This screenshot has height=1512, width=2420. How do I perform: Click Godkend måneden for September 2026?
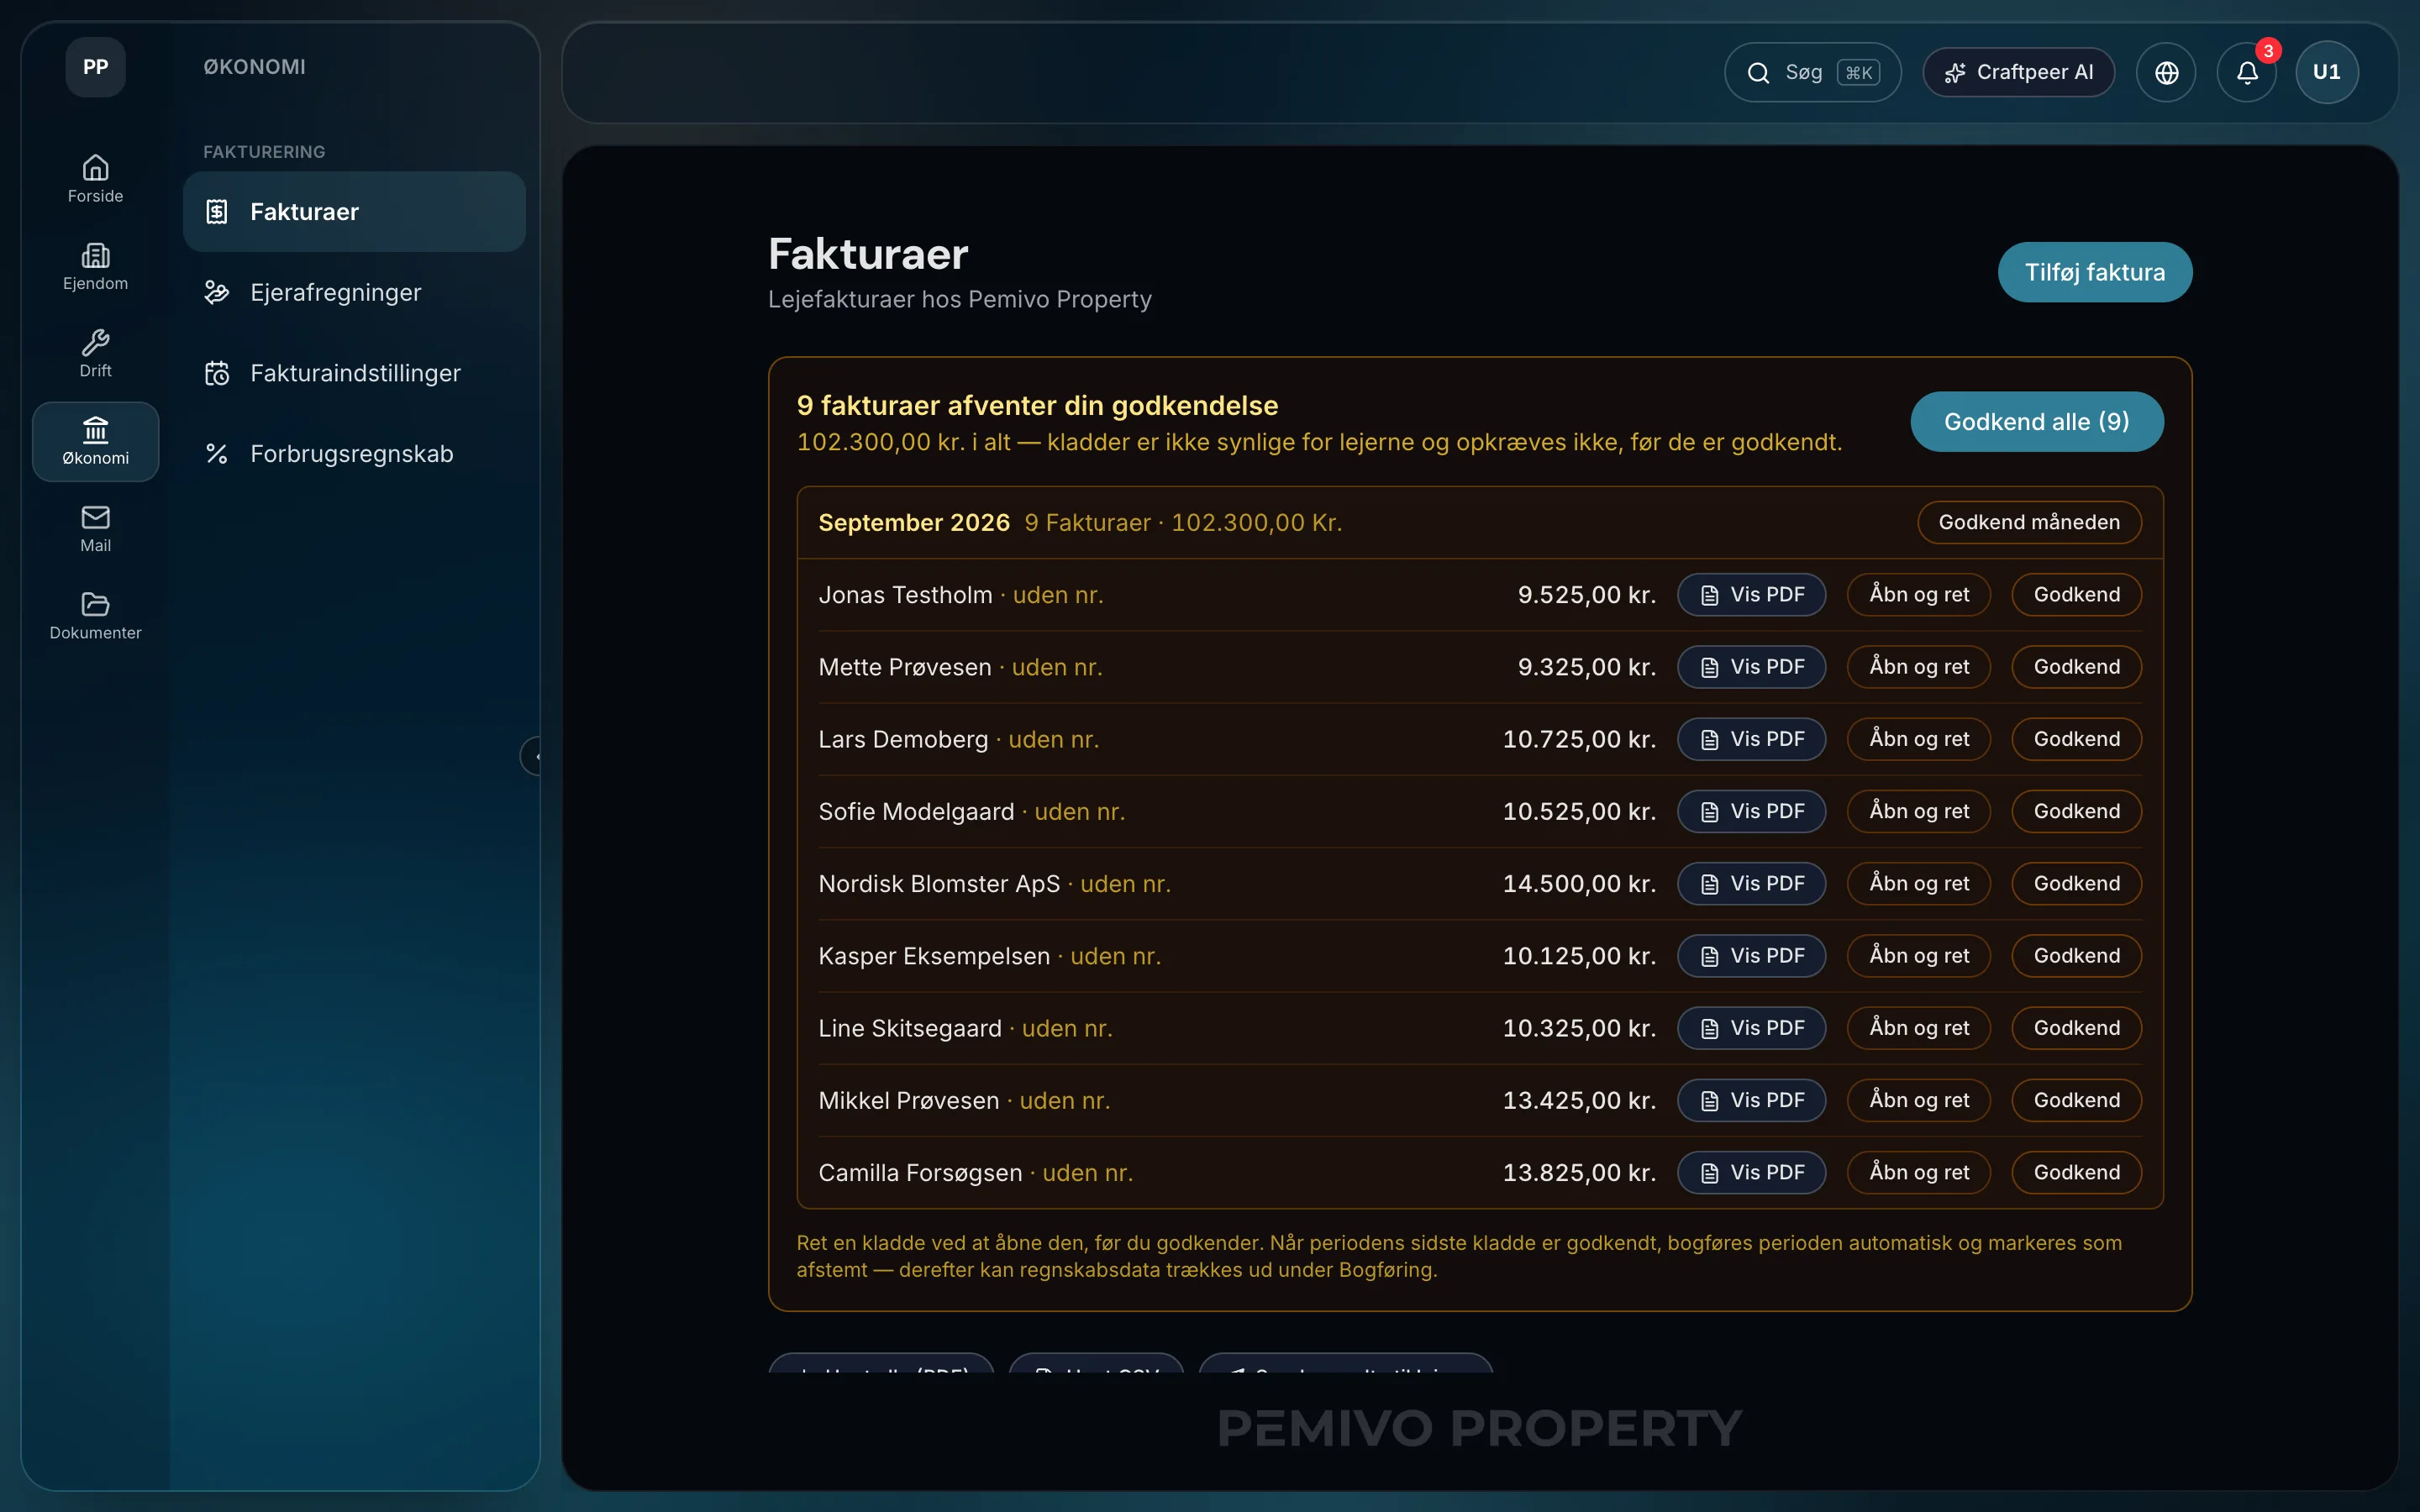click(2029, 522)
